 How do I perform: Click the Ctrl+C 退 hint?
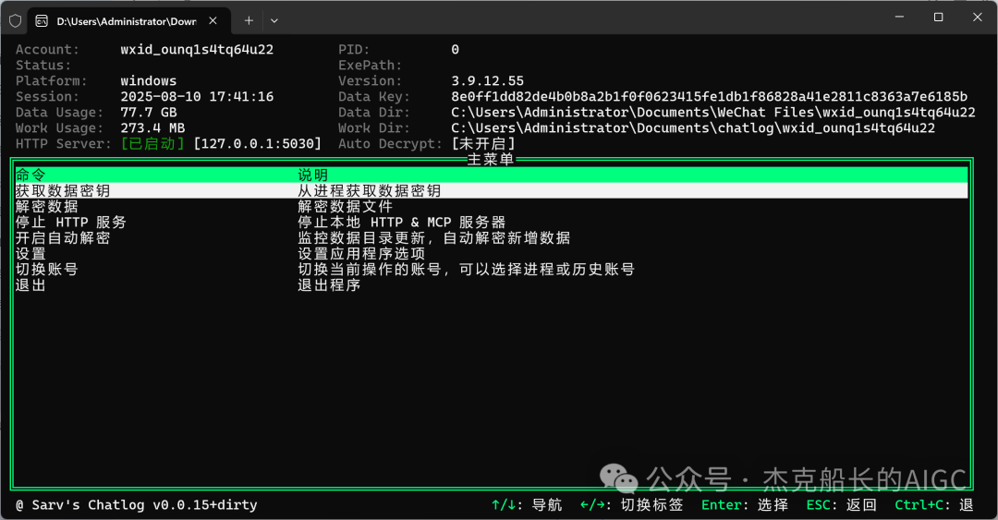coord(934,504)
